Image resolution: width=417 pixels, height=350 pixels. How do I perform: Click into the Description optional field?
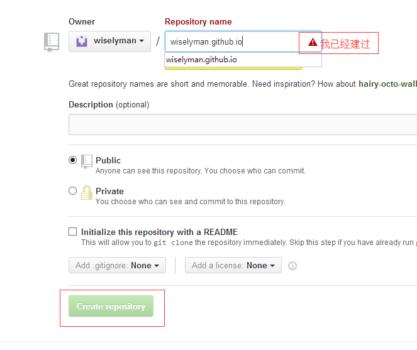coord(243,124)
